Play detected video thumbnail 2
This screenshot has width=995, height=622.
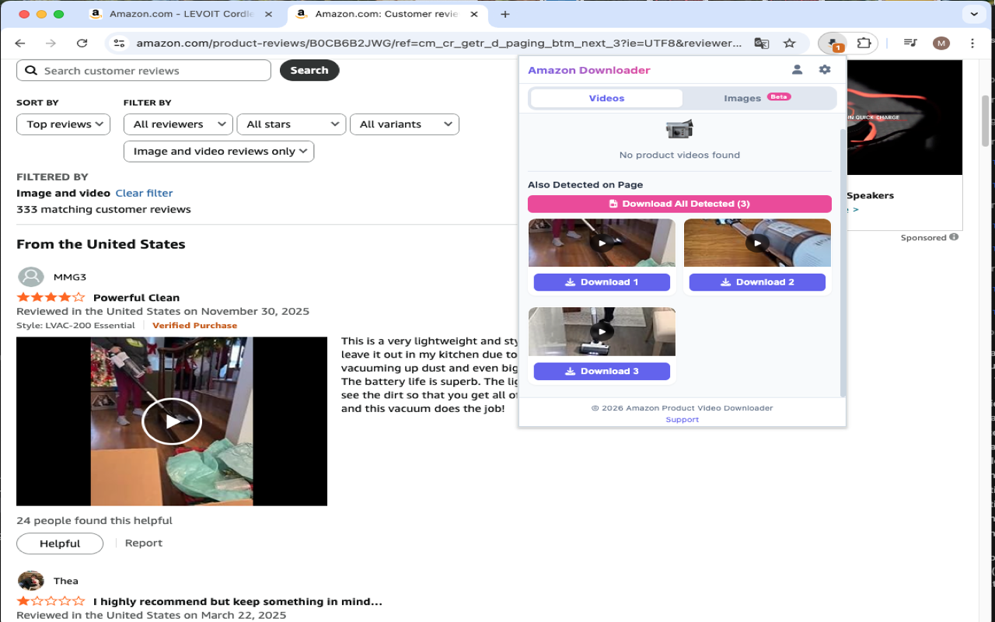tap(757, 243)
